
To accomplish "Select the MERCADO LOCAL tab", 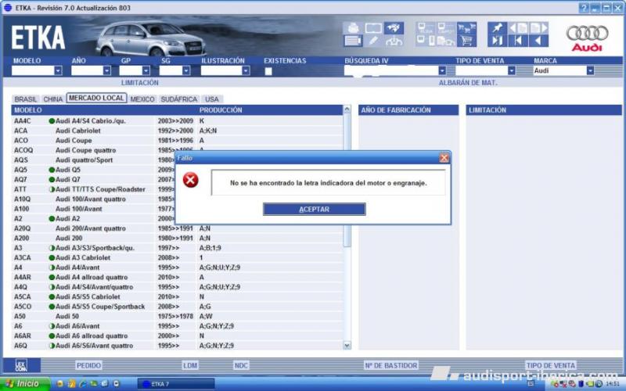I will tap(96, 98).
